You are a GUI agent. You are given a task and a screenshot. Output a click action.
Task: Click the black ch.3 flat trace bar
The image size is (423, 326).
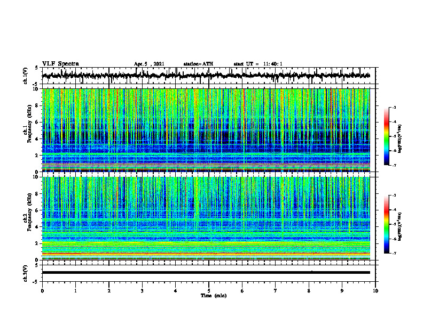[x=206, y=273]
